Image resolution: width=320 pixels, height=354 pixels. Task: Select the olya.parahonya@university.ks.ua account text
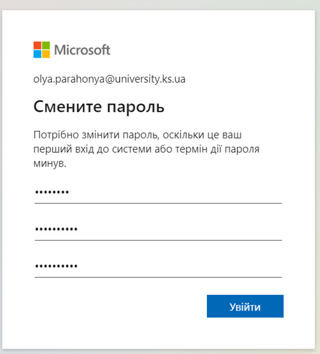tap(109, 79)
